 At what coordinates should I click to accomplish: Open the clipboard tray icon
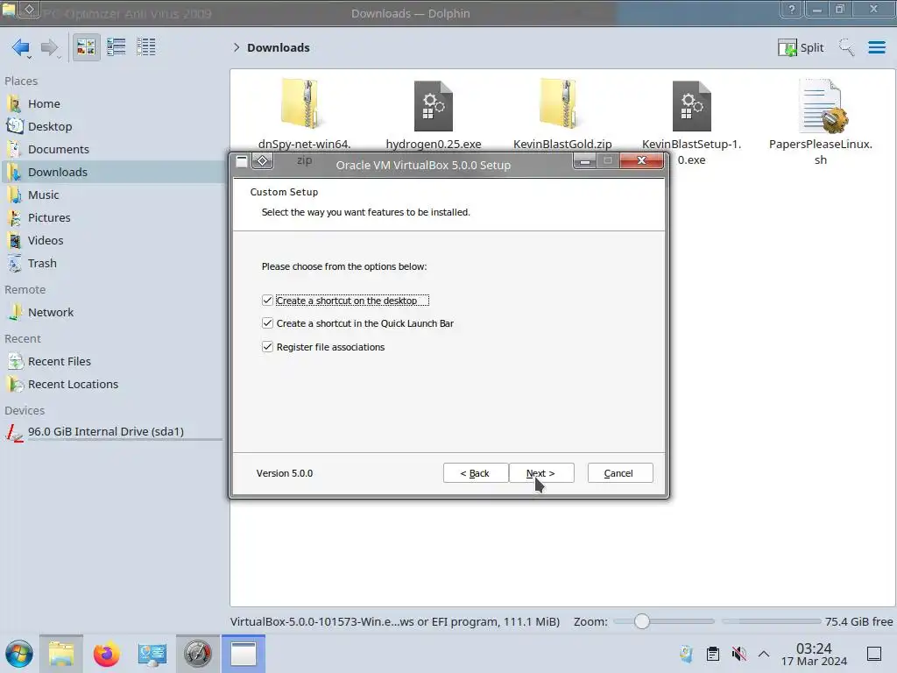713,654
